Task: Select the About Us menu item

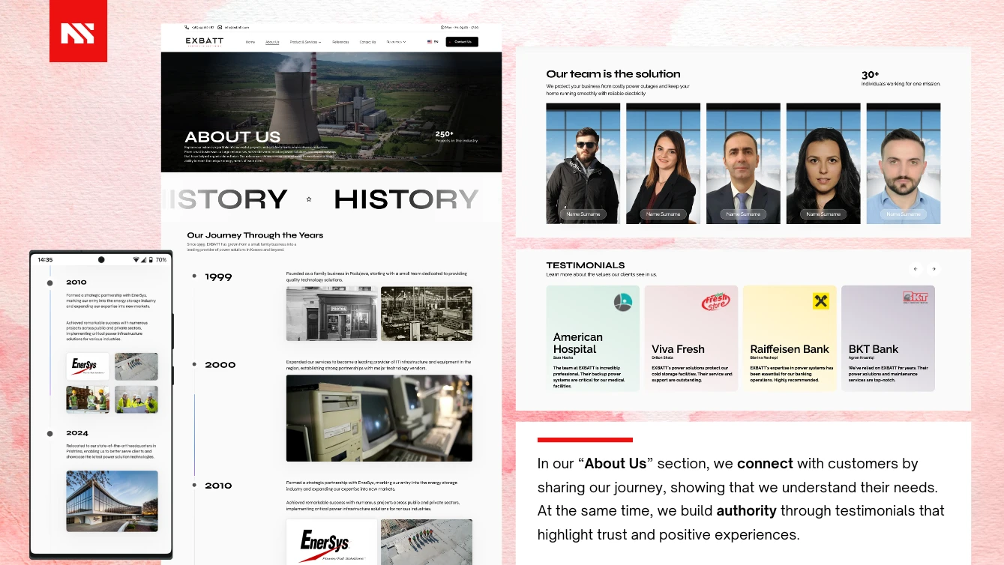Action: pyautogui.click(x=272, y=42)
